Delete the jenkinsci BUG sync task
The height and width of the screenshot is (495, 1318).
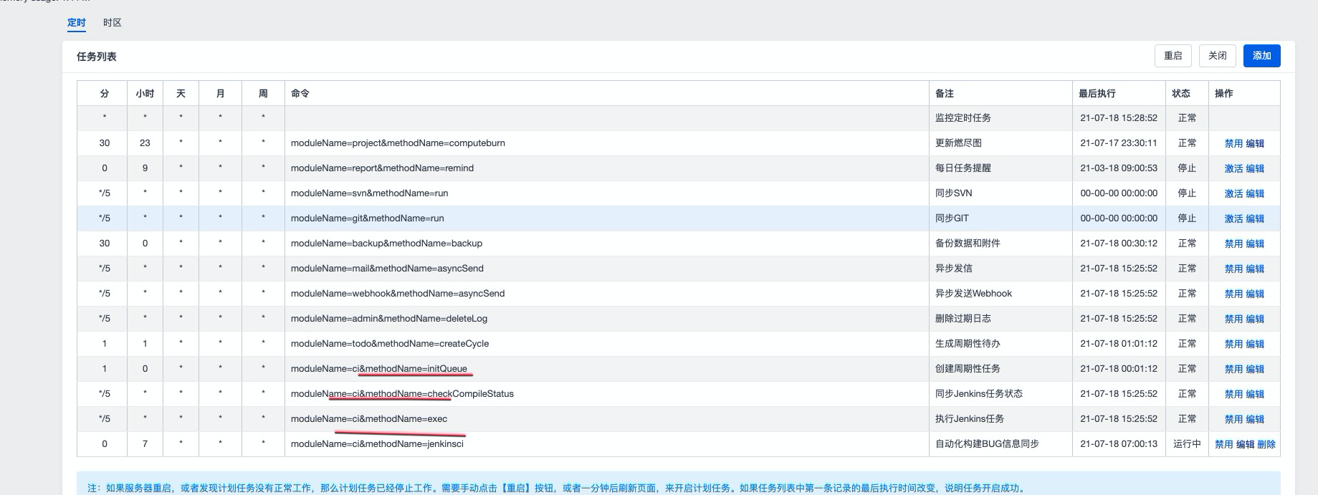coord(1266,444)
